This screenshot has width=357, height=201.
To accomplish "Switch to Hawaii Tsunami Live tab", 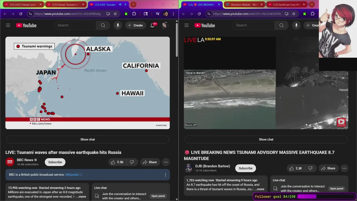I will click(66, 4).
